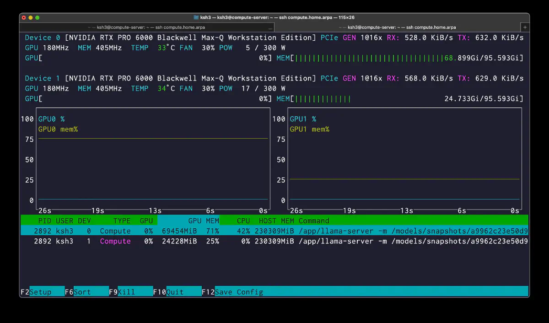Image resolution: width=549 pixels, height=323 pixels.
Task: Click the DEV column header
Action: point(85,221)
